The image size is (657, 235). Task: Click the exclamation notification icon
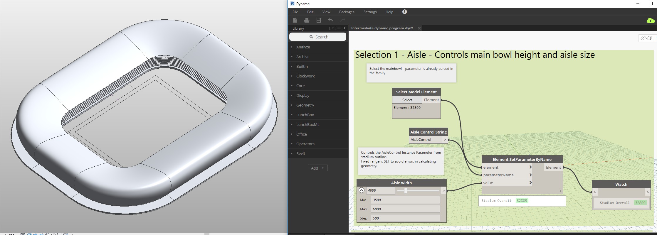404,12
